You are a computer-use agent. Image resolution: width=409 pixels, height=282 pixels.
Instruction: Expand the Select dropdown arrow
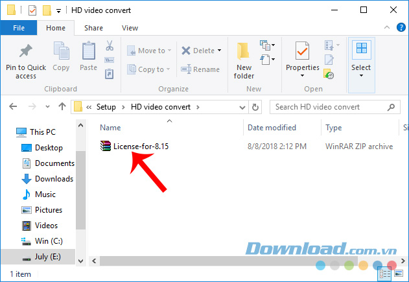point(361,76)
